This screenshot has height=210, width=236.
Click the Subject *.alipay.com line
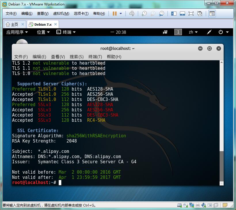tap(41, 151)
